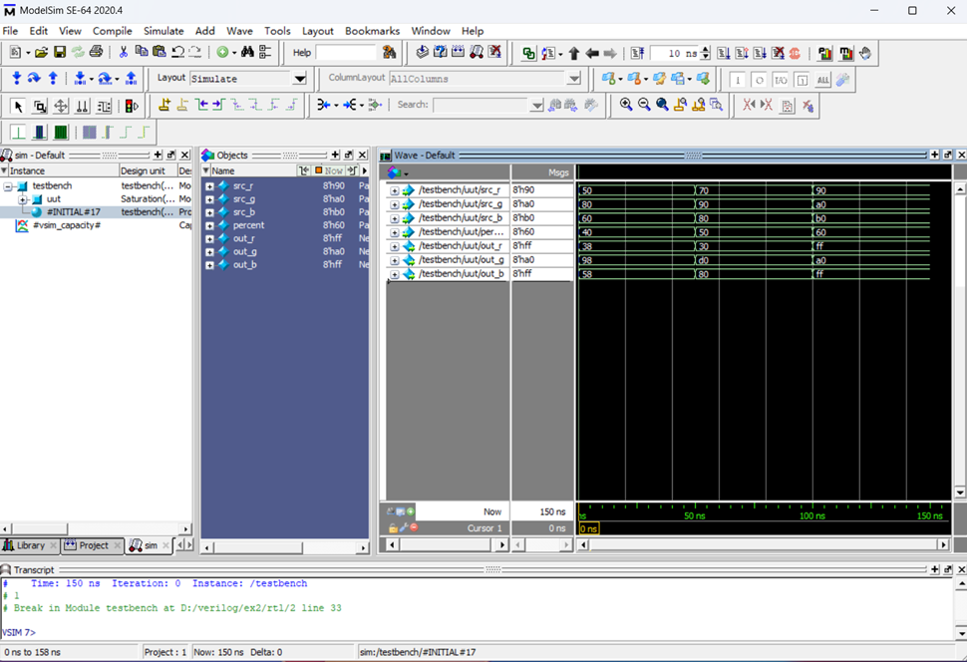Expand /testbench/uut/src_b in Wave pane

[x=394, y=218]
